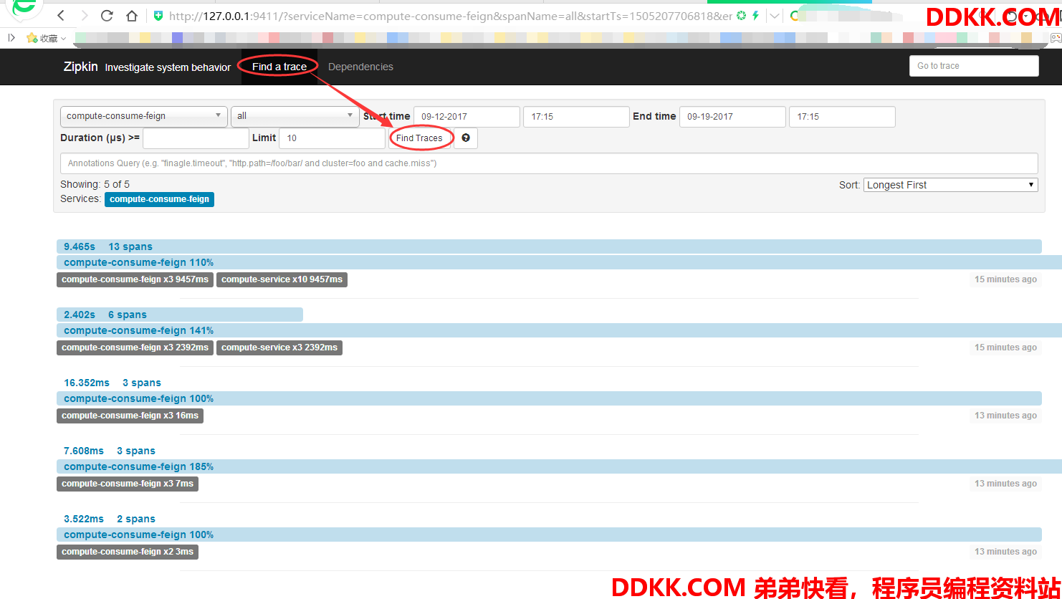Click the lightning speed-mode icon in address bar
The image size is (1062, 599).
[x=755, y=16]
